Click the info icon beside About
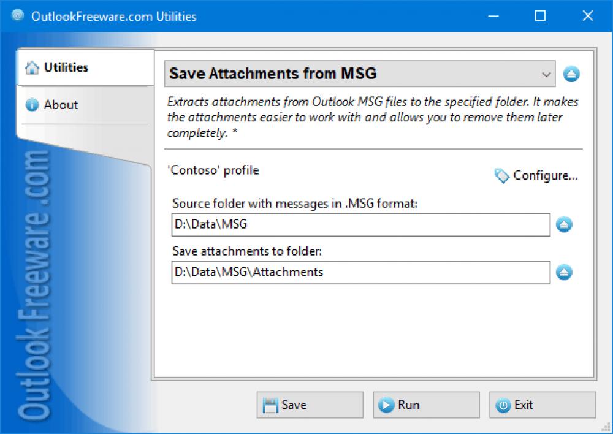This screenshot has width=613, height=434. point(32,104)
